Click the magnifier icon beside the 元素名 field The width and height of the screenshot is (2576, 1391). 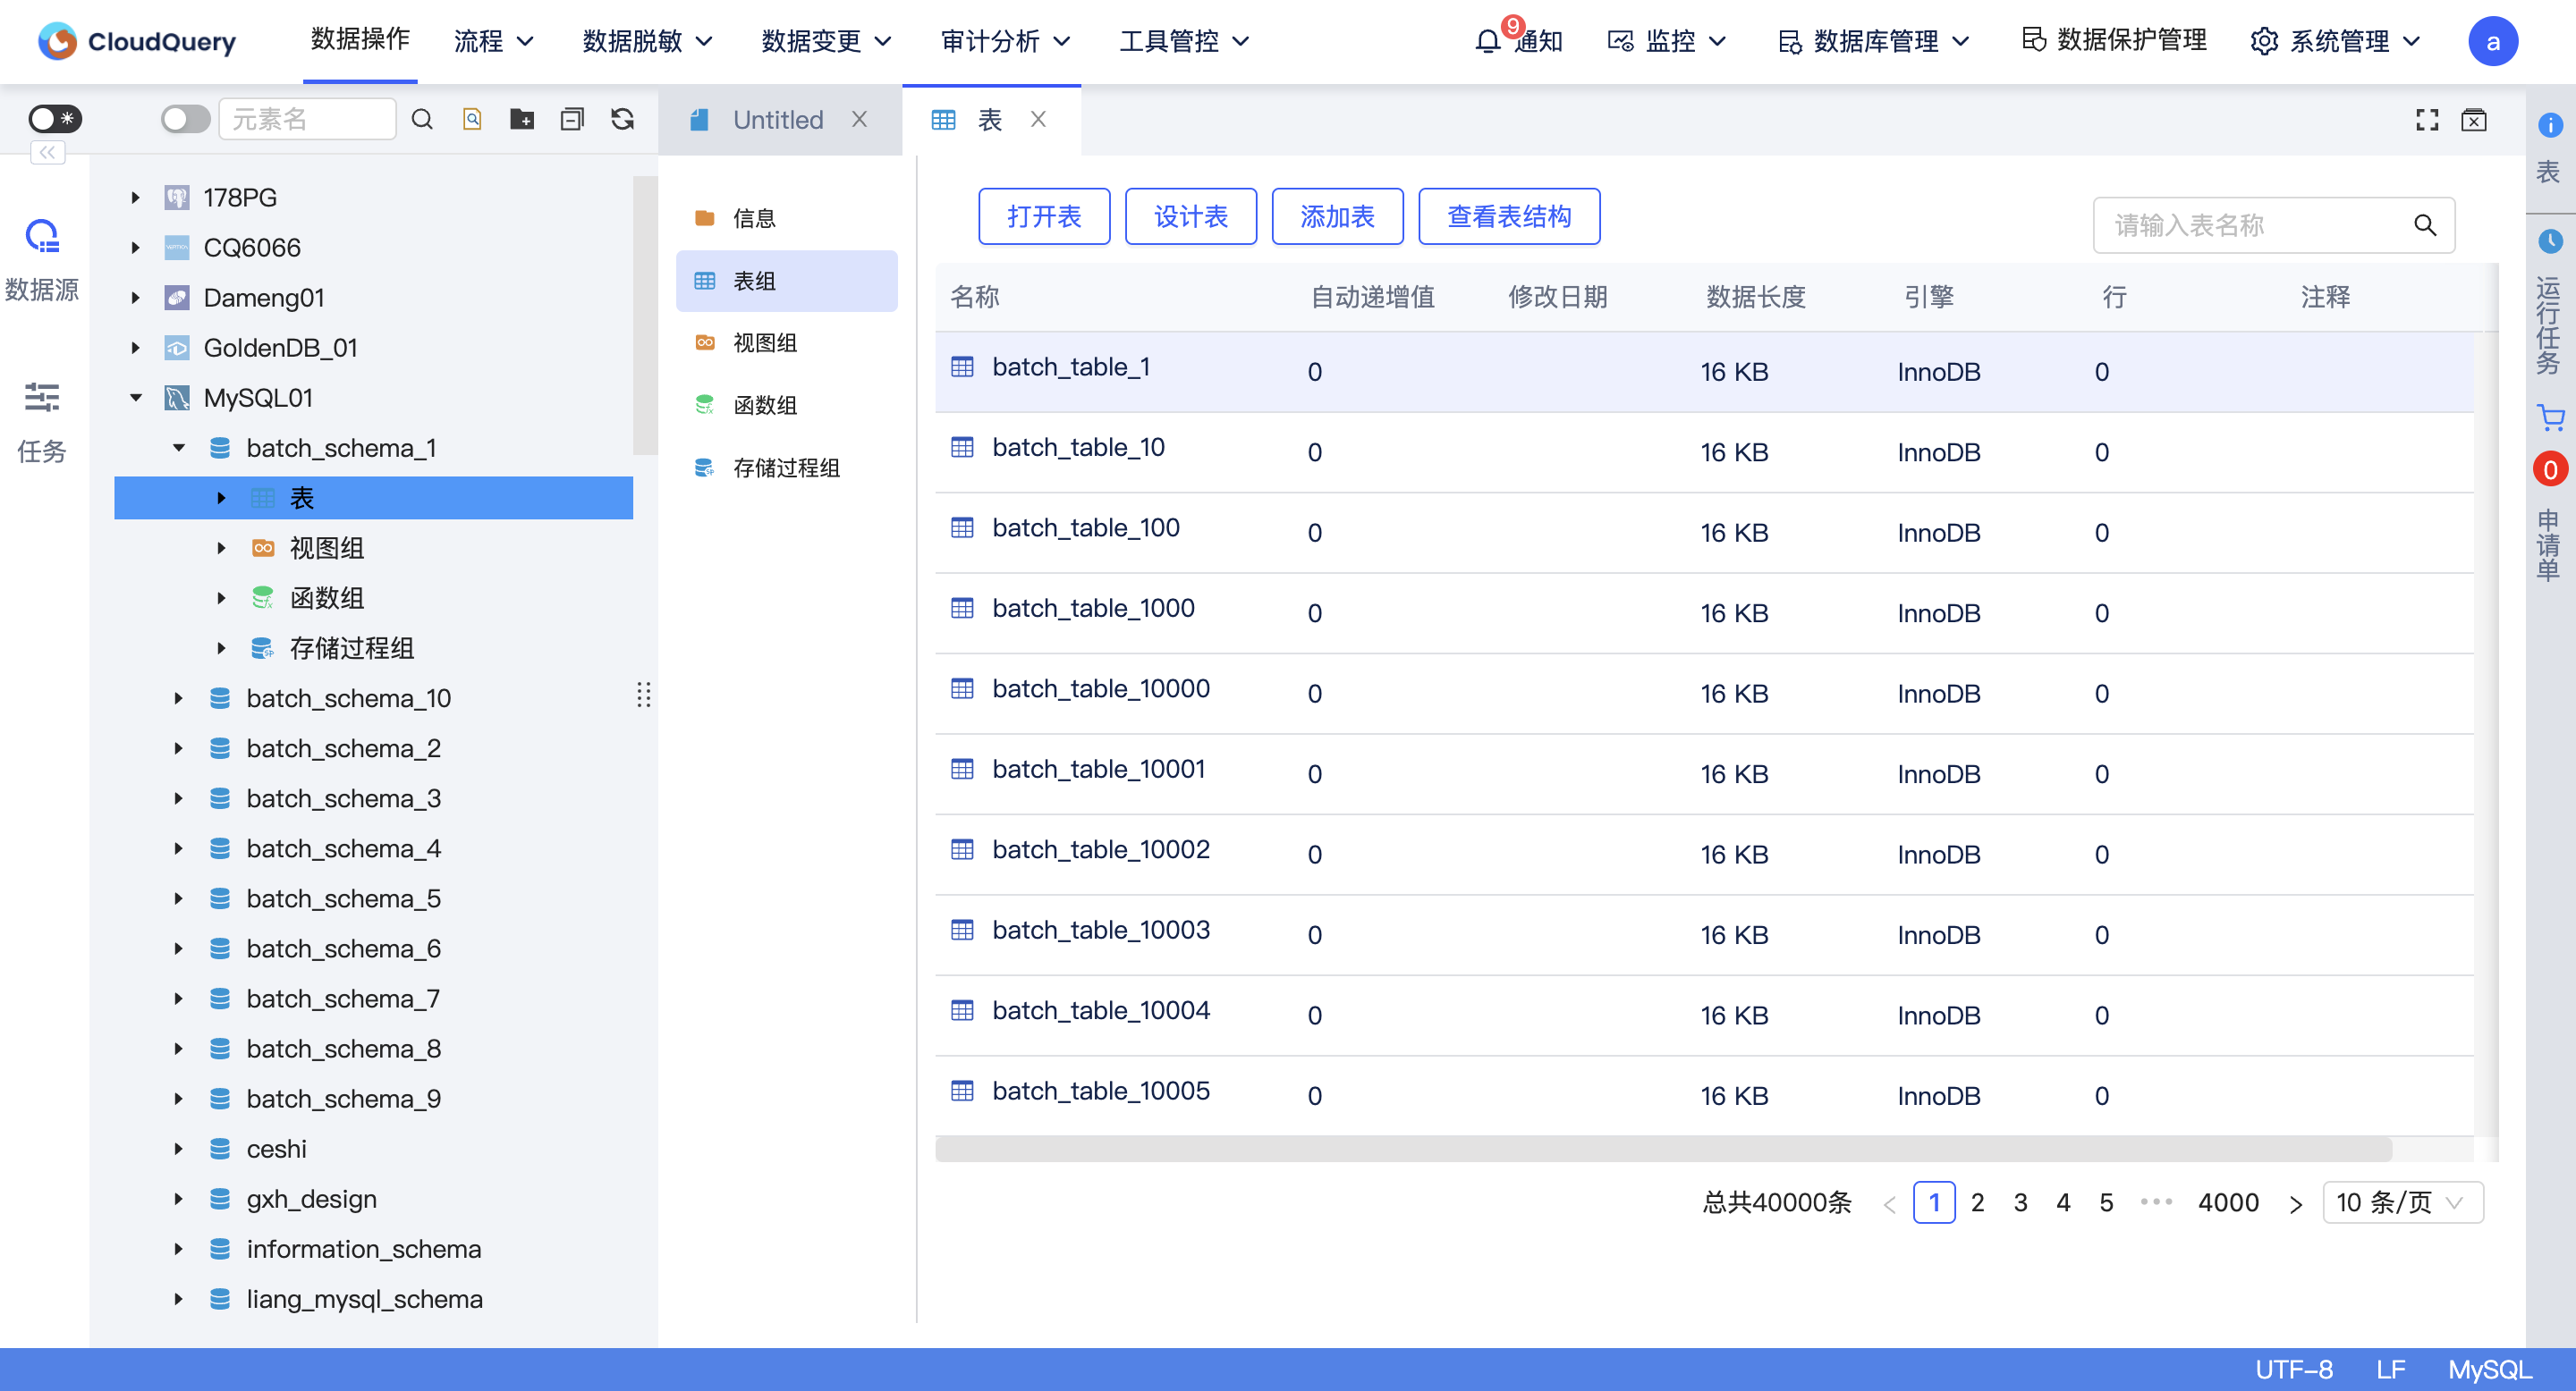(423, 118)
